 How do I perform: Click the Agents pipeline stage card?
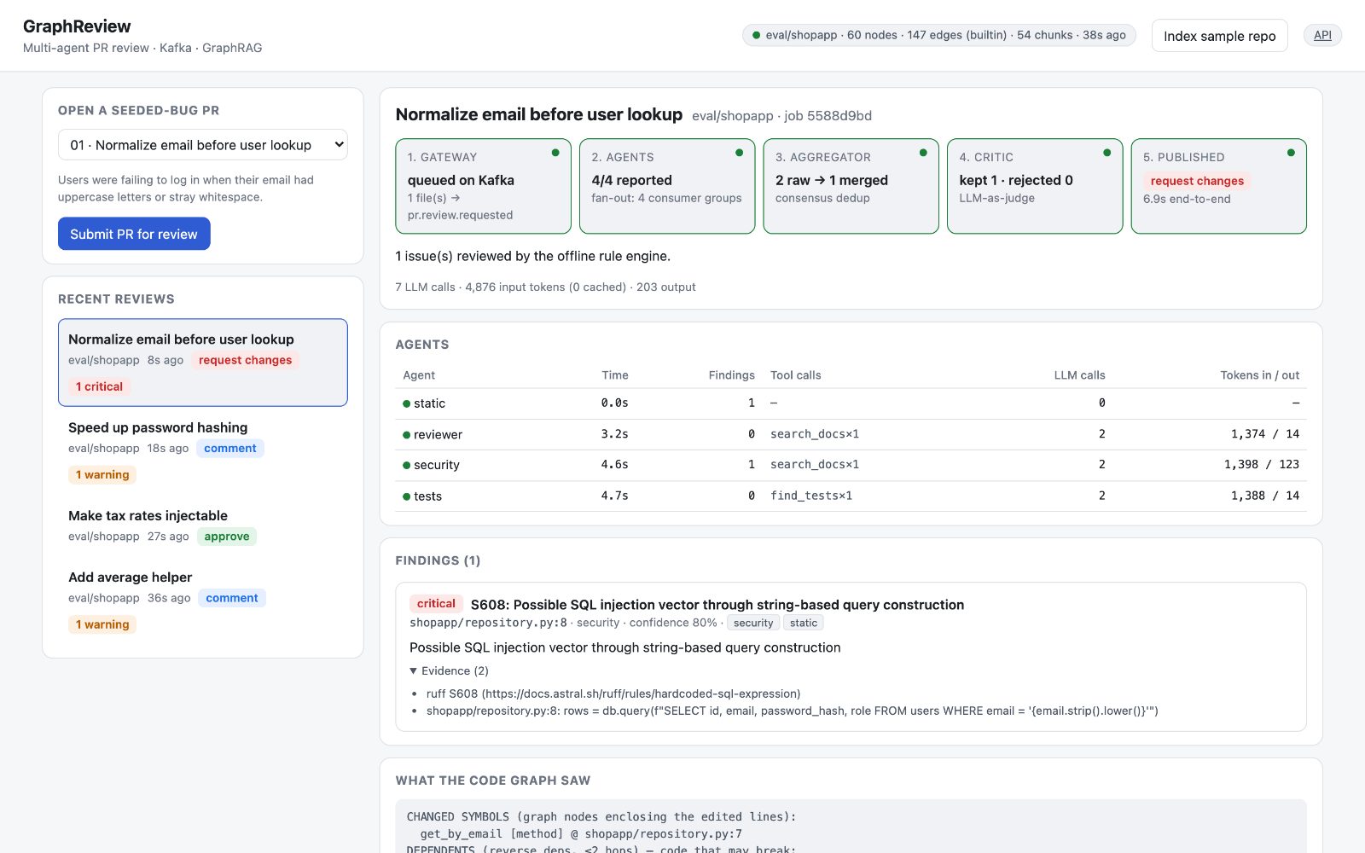667,186
